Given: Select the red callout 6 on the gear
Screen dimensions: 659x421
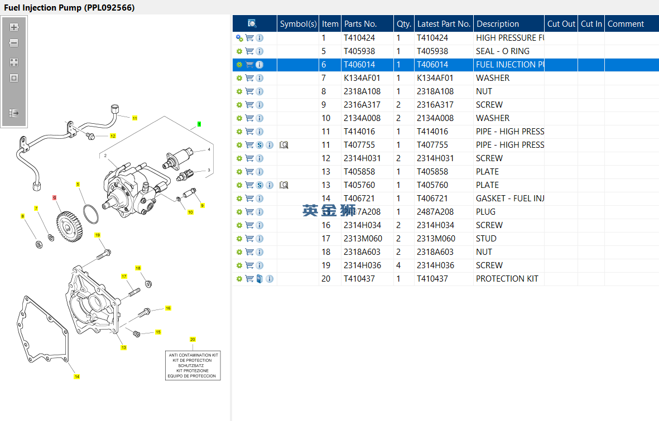Looking at the screenshot, I should pos(54,197).
